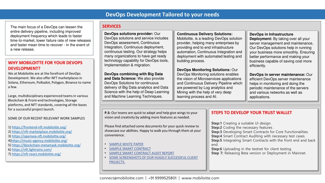This screenshot has width=325, height=183.
Task: Click Step:3 Developing Smart Contracts line
Action: click(260, 132)
